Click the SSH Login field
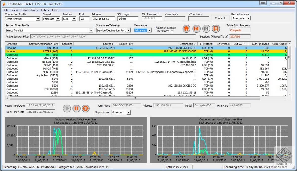 pyautogui.click(x=128, y=19)
